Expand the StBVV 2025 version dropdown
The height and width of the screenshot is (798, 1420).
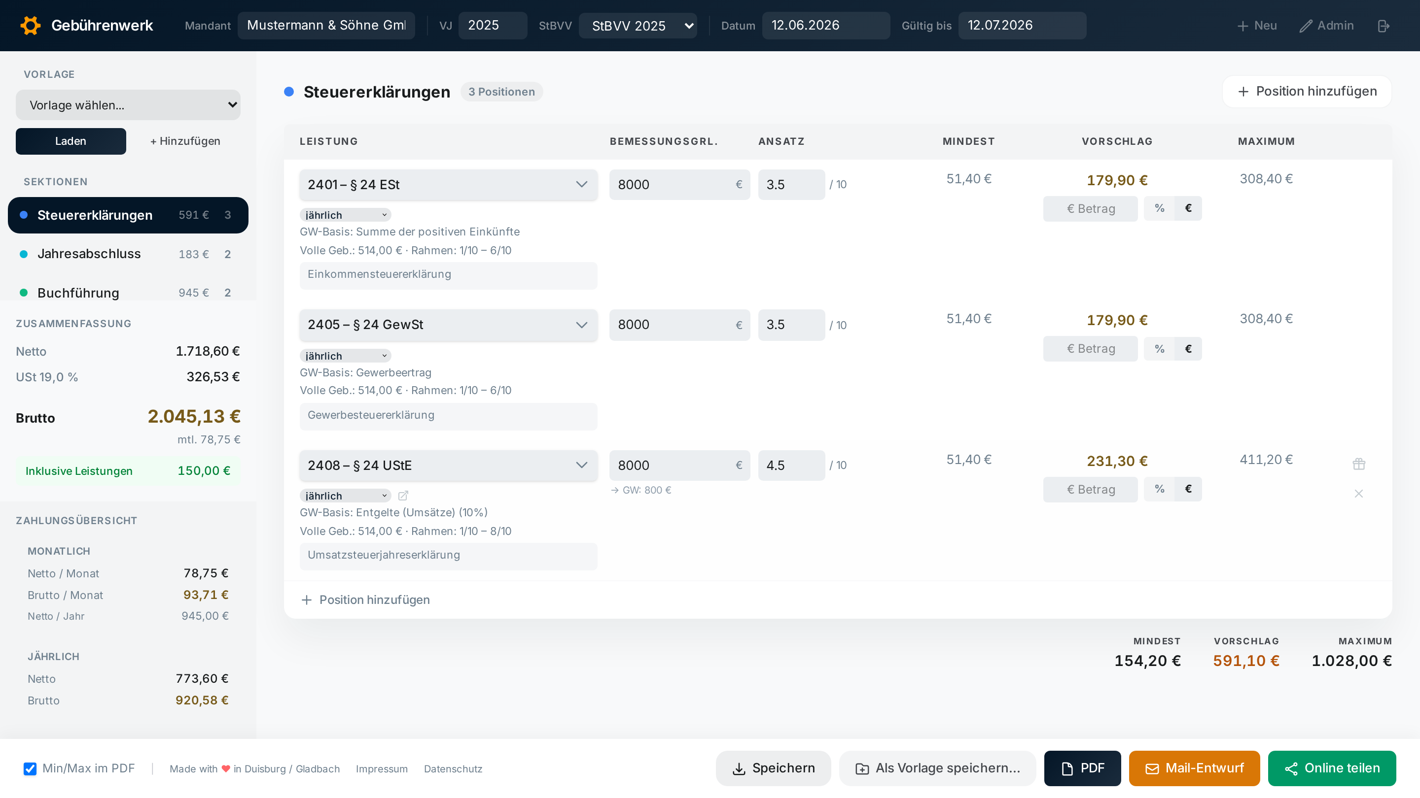(x=638, y=26)
